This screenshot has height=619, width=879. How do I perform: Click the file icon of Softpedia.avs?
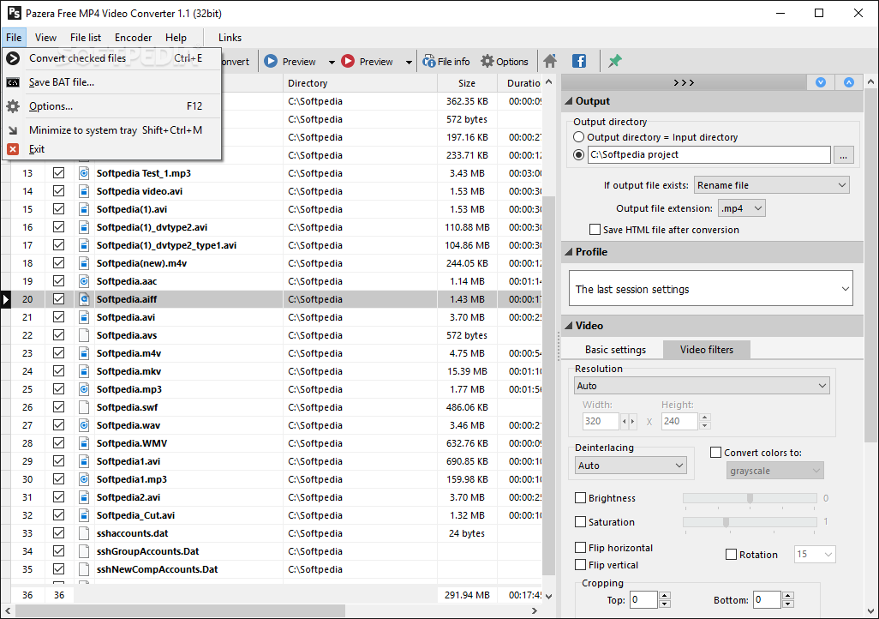[x=84, y=335]
